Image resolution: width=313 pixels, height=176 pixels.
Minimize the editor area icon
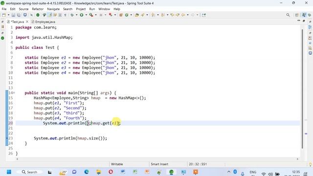click(x=299, y=21)
